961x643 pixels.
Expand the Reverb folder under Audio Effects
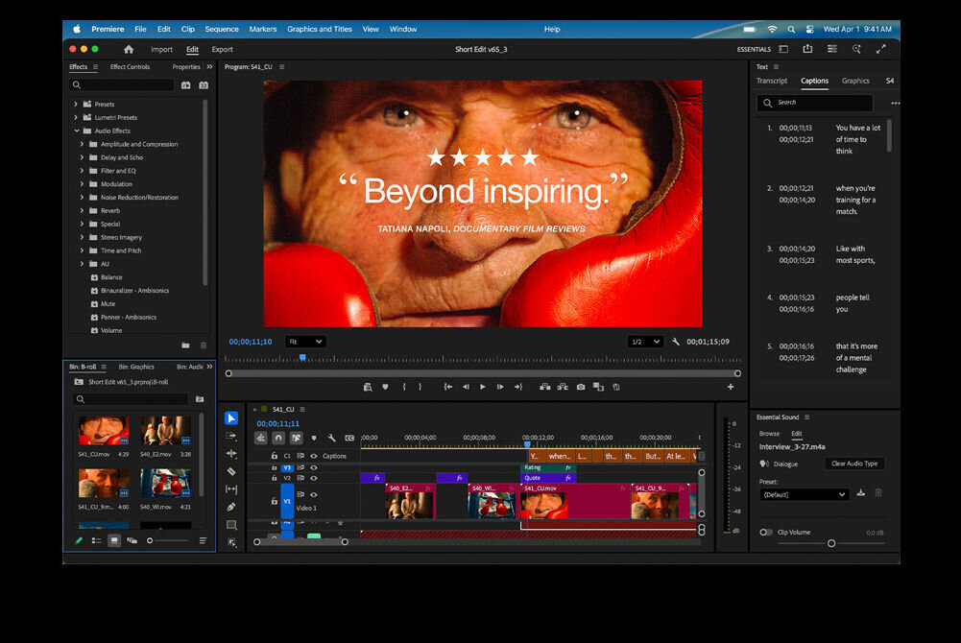84,210
